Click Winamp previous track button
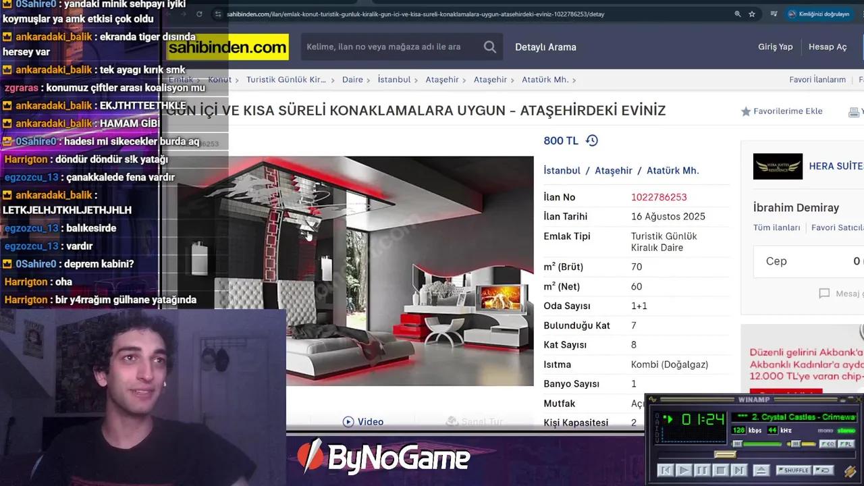Image resolution: width=864 pixels, height=486 pixels. tap(666, 470)
